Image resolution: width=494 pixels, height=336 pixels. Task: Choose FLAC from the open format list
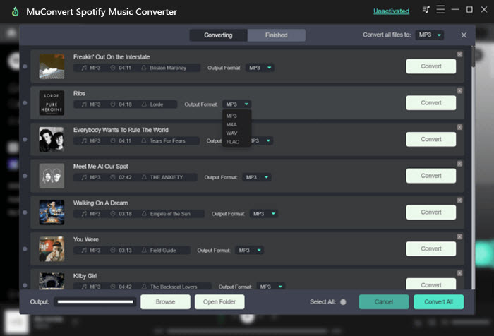(x=233, y=142)
